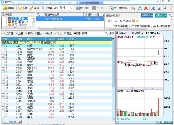Select 最新 category in the directory tree
Viewport: 174px width, 125px height.
click(18, 22)
